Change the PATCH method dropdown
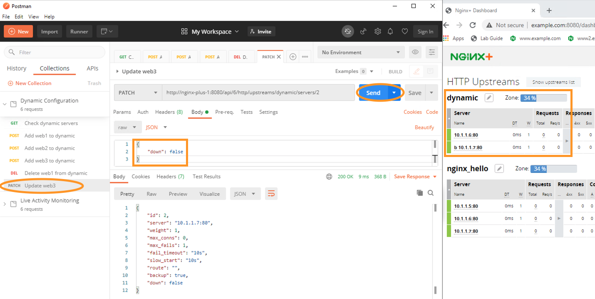Screen dimensions: 595x299 point(138,93)
